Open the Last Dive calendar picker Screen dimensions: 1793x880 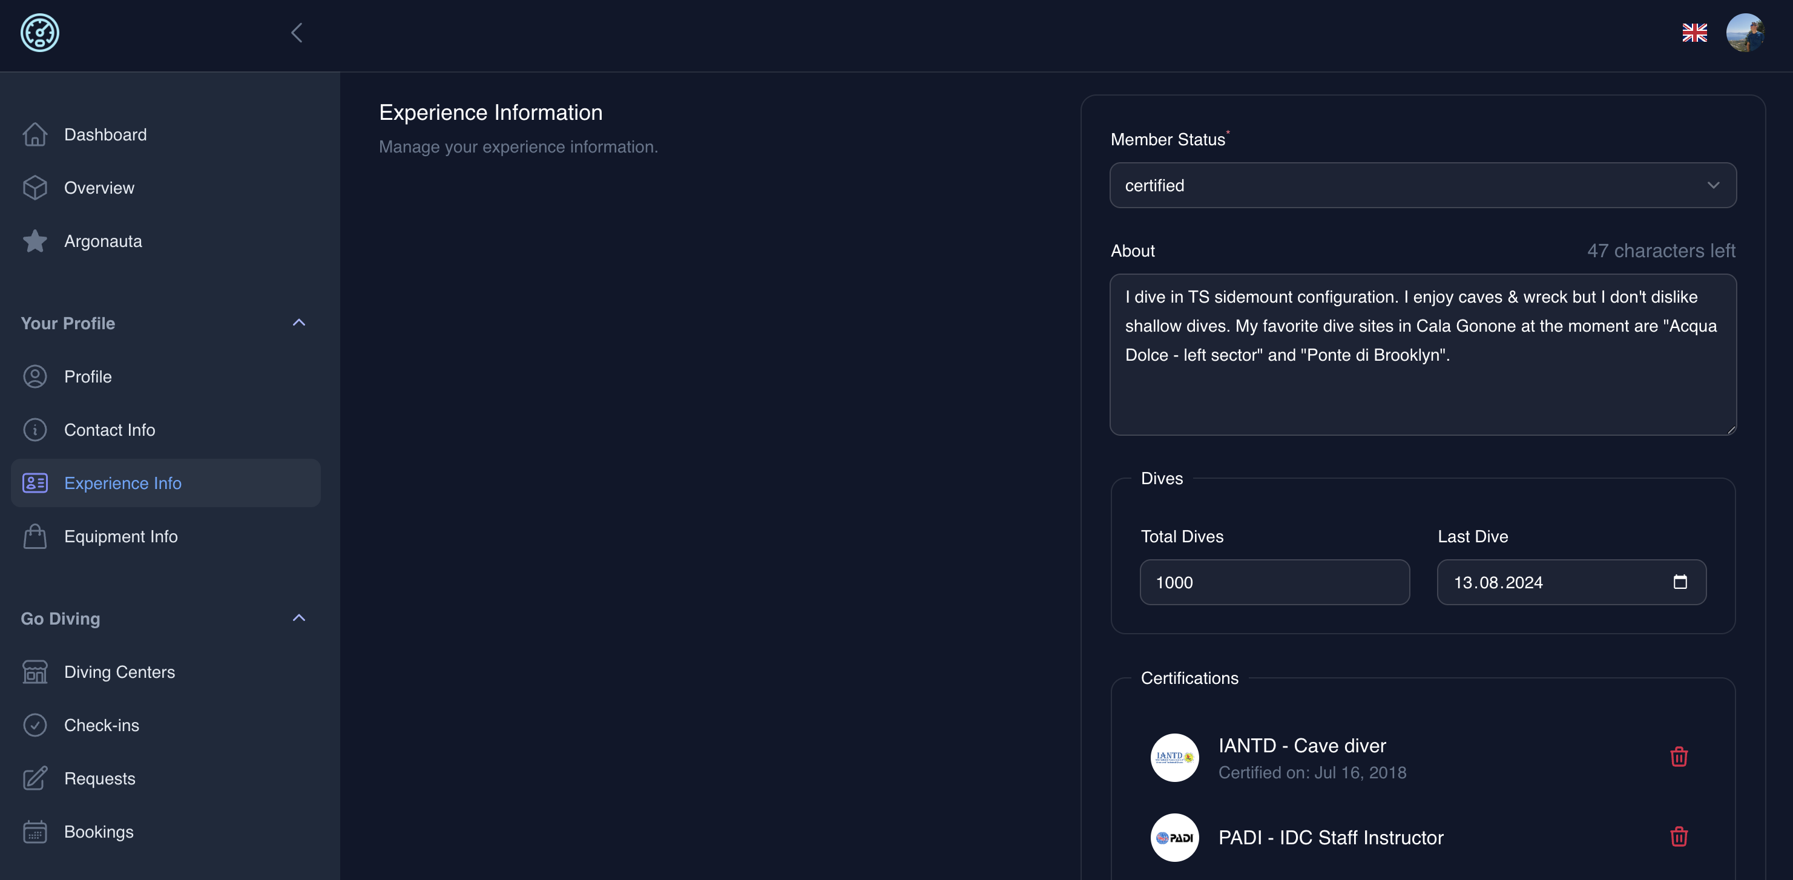(x=1680, y=582)
